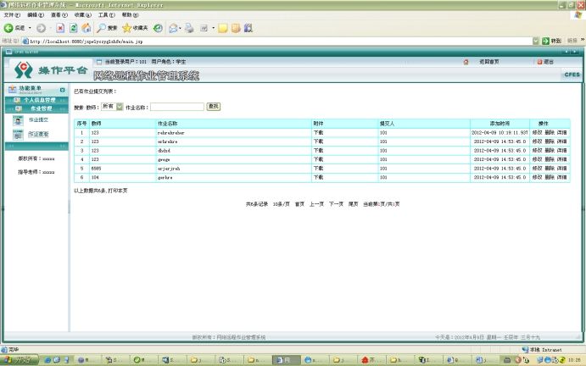Click the 作业提交 sidebar icon
The image size is (586, 366).
coord(18,120)
